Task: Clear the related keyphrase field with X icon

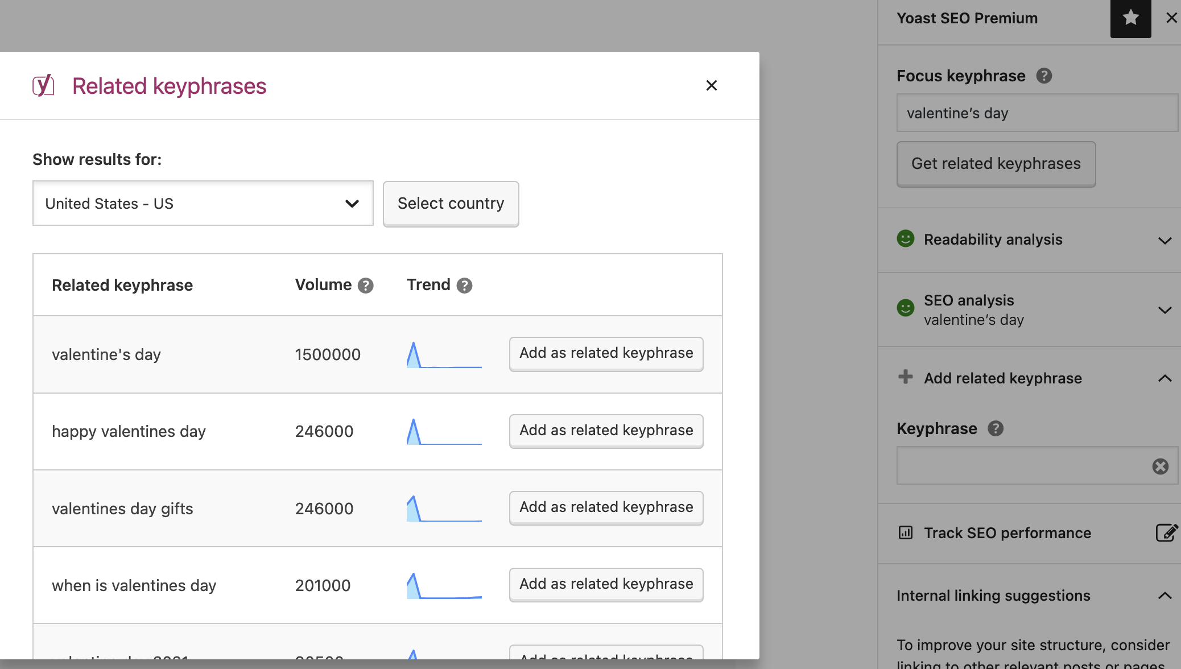Action: click(x=1161, y=466)
